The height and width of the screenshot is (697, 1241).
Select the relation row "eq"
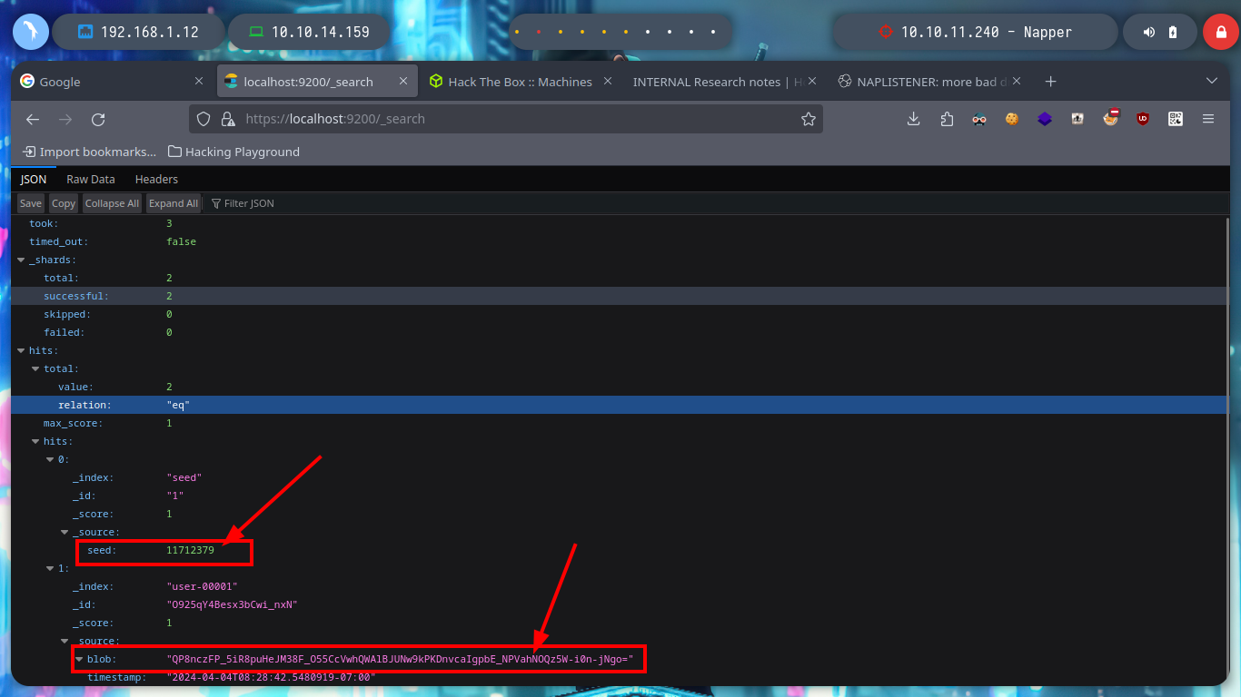tap(620, 405)
